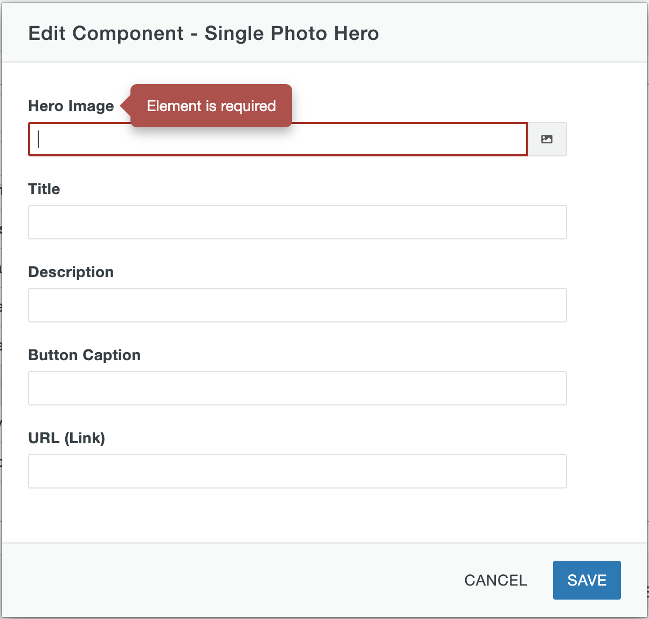Viewport: 649px width, 619px height.
Task: Select the Button Caption text field
Action: [297, 388]
